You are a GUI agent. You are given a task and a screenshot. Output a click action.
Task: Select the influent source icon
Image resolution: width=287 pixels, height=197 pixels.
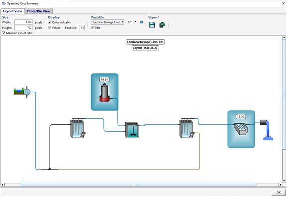click(22, 92)
